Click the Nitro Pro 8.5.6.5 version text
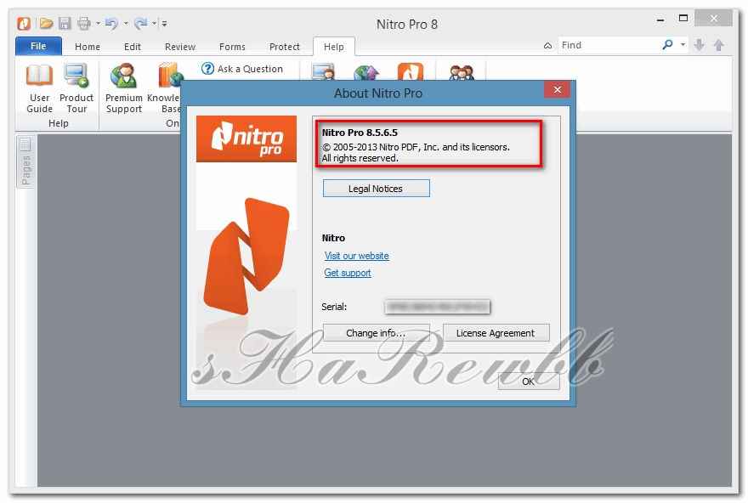 click(360, 133)
